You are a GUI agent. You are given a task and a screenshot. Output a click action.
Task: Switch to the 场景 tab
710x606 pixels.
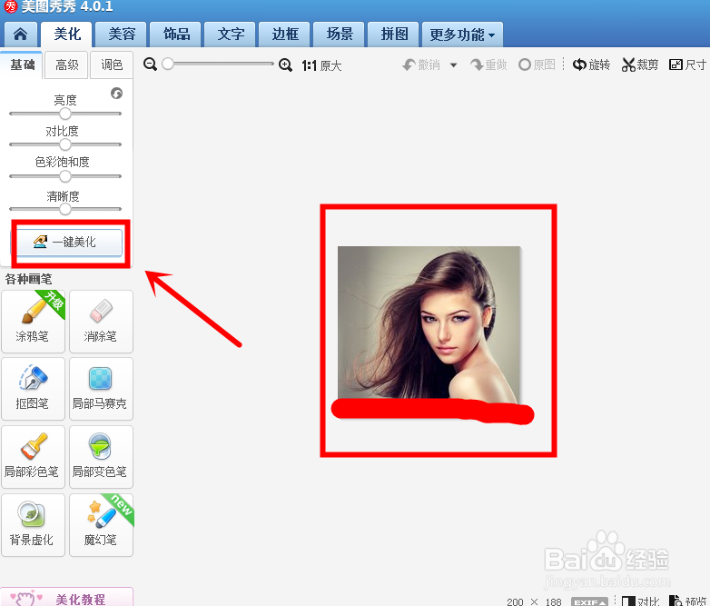pyautogui.click(x=339, y=35)
